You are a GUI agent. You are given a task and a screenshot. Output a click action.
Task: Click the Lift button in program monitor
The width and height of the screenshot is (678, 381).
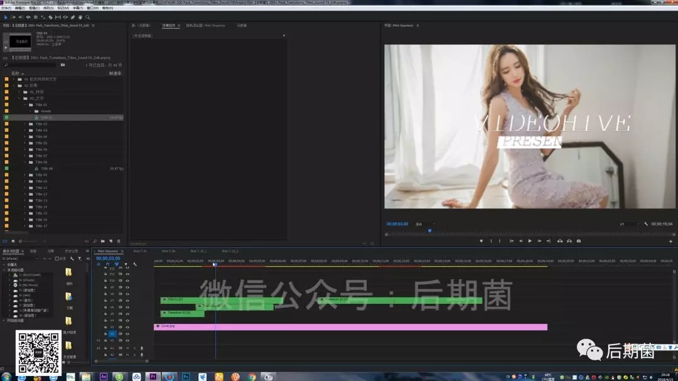pos(560,241)
